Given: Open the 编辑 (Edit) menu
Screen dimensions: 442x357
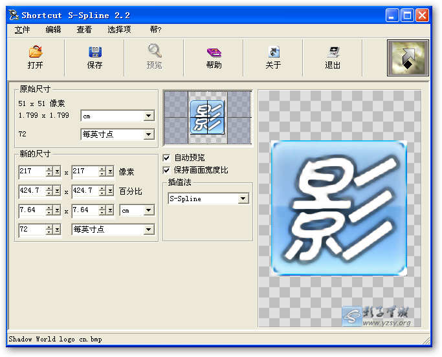Looking at the screenshot, I should [x=54, y=30].
